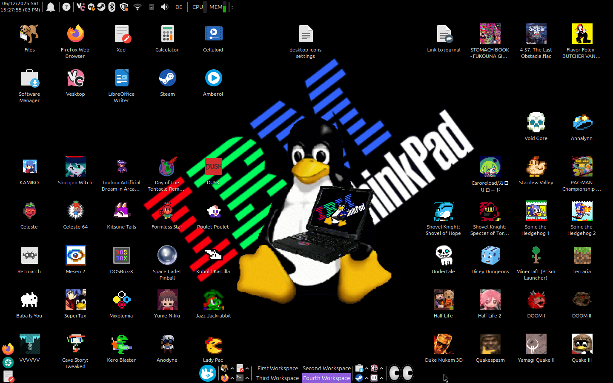Switch to the Second Workspace

point(327,369)
